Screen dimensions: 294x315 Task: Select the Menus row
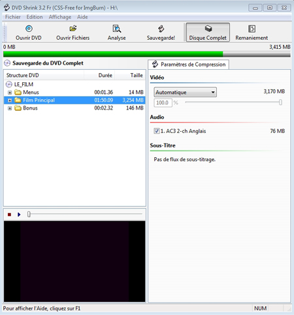tap(74, 93)
